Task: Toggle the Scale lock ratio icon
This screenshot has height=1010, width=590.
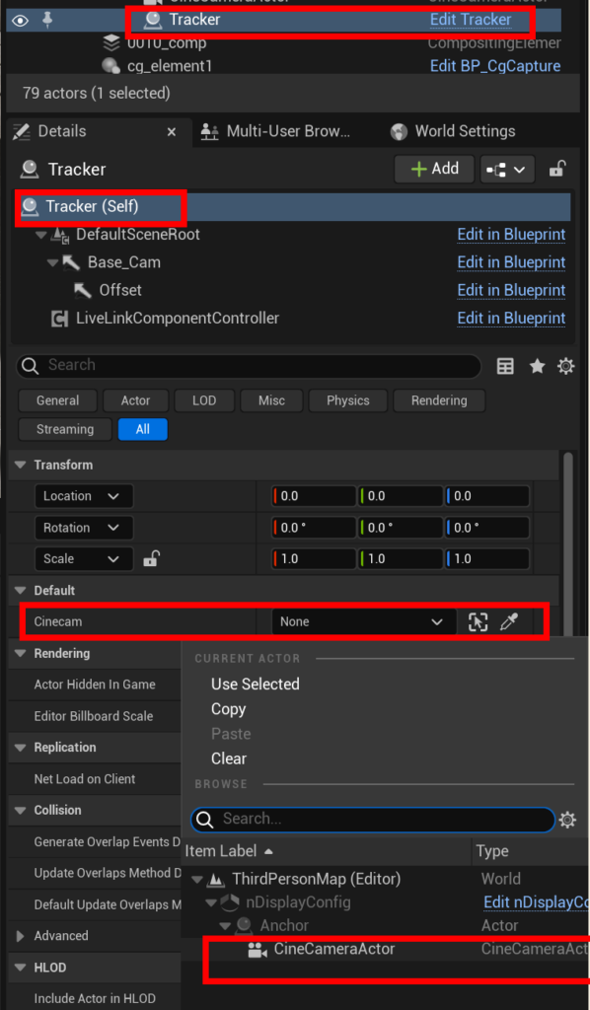Action: tap(151, 558)
